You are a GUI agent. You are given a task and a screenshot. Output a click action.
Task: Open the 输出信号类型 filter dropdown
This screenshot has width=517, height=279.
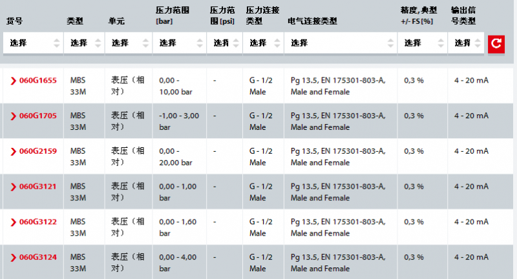coord(465,43)
